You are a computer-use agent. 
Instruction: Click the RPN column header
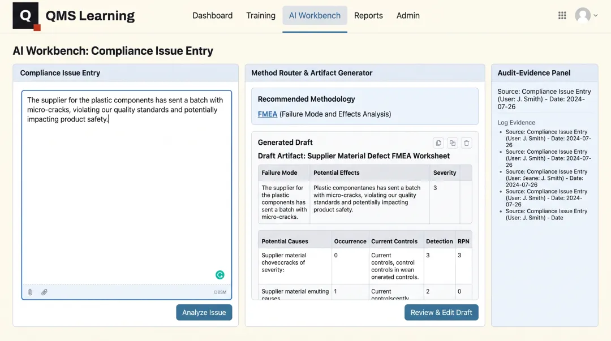pos(463,241)
